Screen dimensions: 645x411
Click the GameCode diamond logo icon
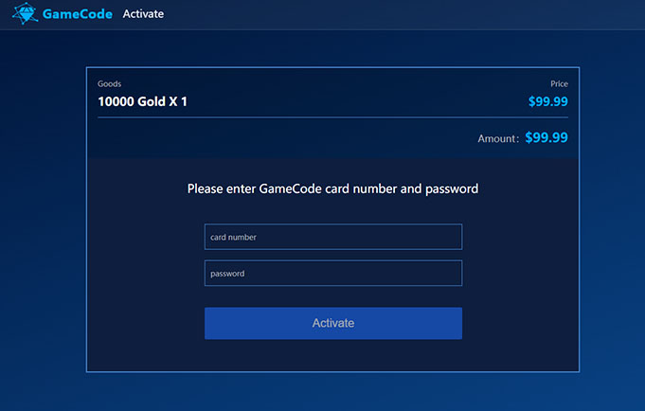pos(25,13)
